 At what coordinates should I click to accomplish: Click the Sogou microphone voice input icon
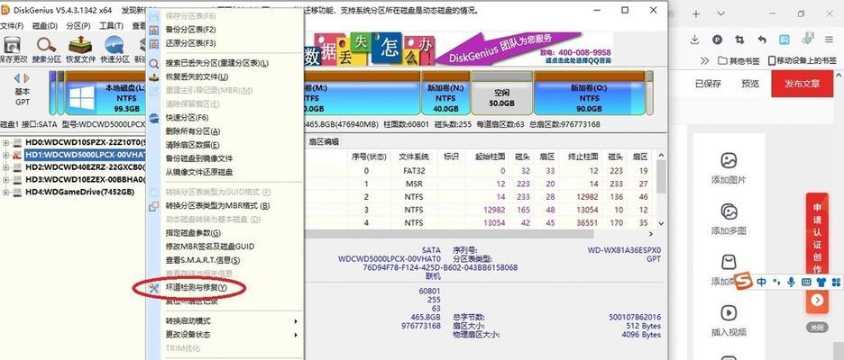pyautogui.click(x=791, y=281)
